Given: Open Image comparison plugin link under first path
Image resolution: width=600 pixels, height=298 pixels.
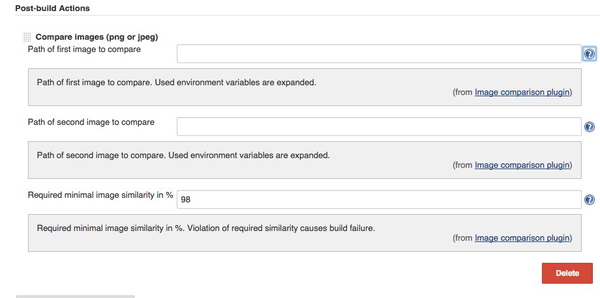Looking at the screenshot, I should (522, 92).
